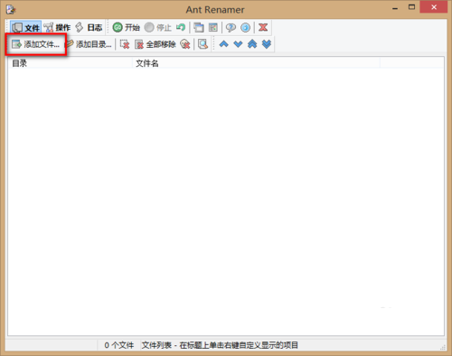Screen dimensions: 452x356
Task: Click the always-on-top window icon
Action: pyautogui.click(x=199, y=28)
